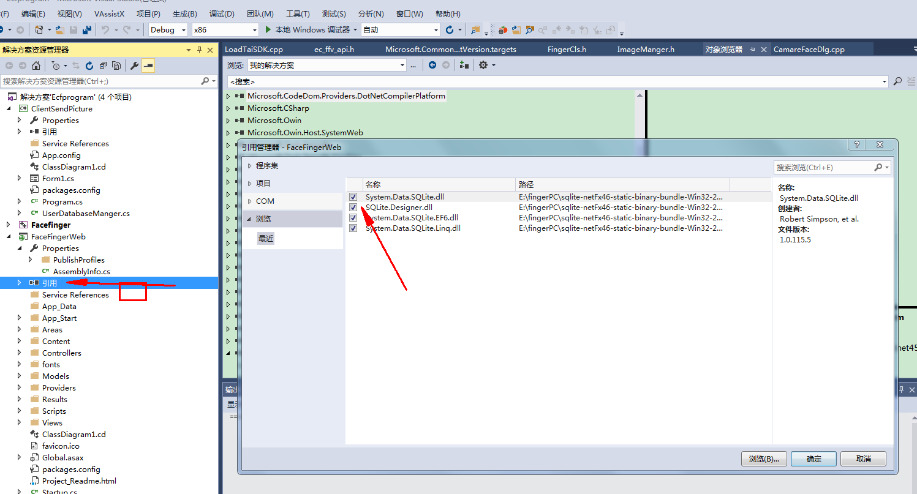917x494 pixels.
Task: Refresh the Solution Explorer tree
Action: click(x=89, y=65)
